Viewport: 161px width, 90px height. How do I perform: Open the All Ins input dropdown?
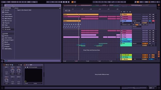[137, 21]
